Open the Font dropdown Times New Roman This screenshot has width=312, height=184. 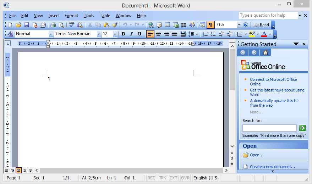point(99,34)
